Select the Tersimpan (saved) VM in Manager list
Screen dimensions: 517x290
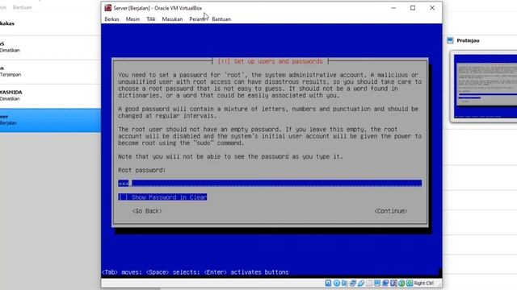50,72
